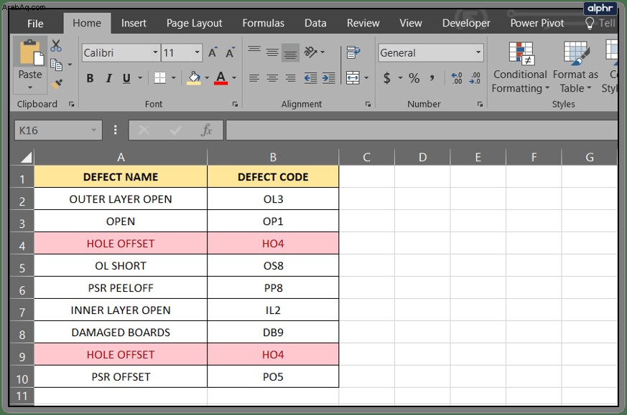Viewport: 627px width, 415px height.
Task: Bottom align cell contents
Action: [290, 52]
